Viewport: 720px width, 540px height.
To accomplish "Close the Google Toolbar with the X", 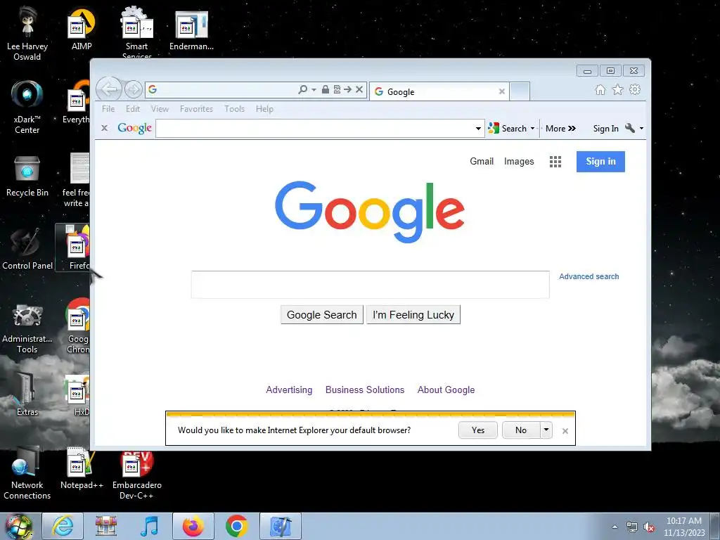I will click(104, 128).
